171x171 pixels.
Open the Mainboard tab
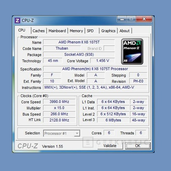tap(57, 31)
